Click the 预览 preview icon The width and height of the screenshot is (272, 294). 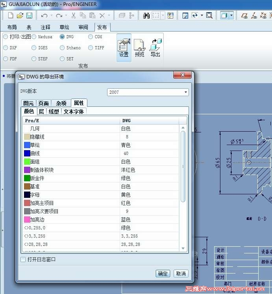click(140, 48)
